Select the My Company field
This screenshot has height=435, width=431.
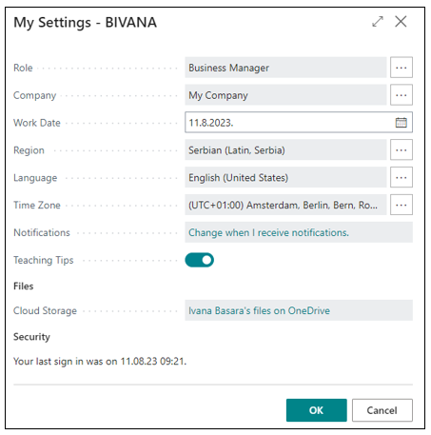pyautogui.click(x=285, y=95)
